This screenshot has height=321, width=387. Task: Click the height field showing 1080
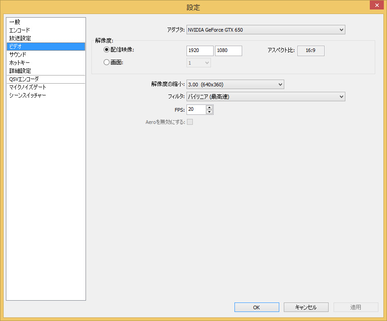pyautogui.click(x=228, y=51)
